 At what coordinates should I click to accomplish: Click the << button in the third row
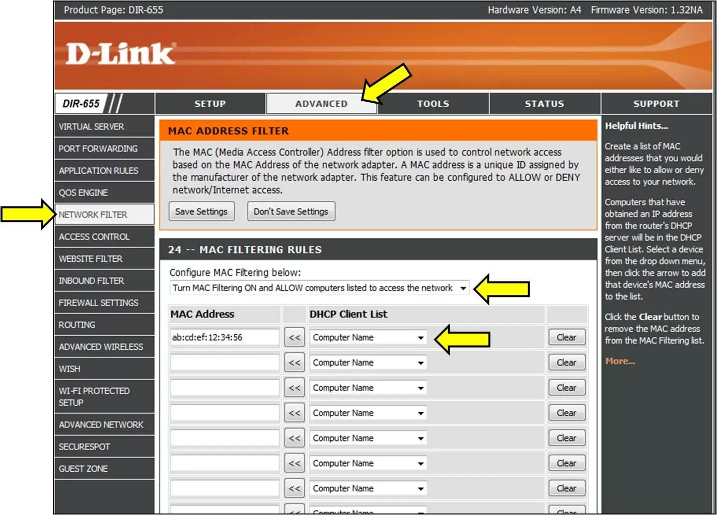click(295, 388)
